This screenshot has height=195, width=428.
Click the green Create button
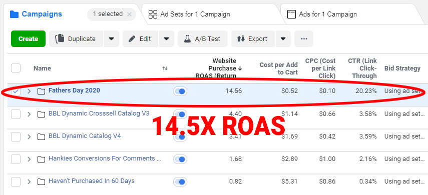coord(28,38)
